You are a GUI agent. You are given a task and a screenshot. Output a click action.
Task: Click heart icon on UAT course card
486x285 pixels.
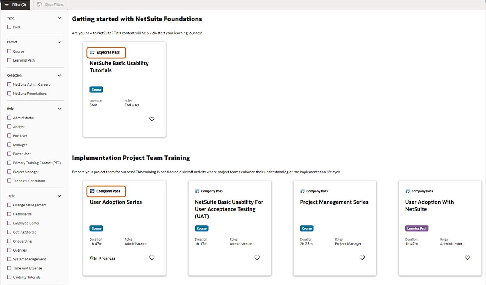(257, 258)
